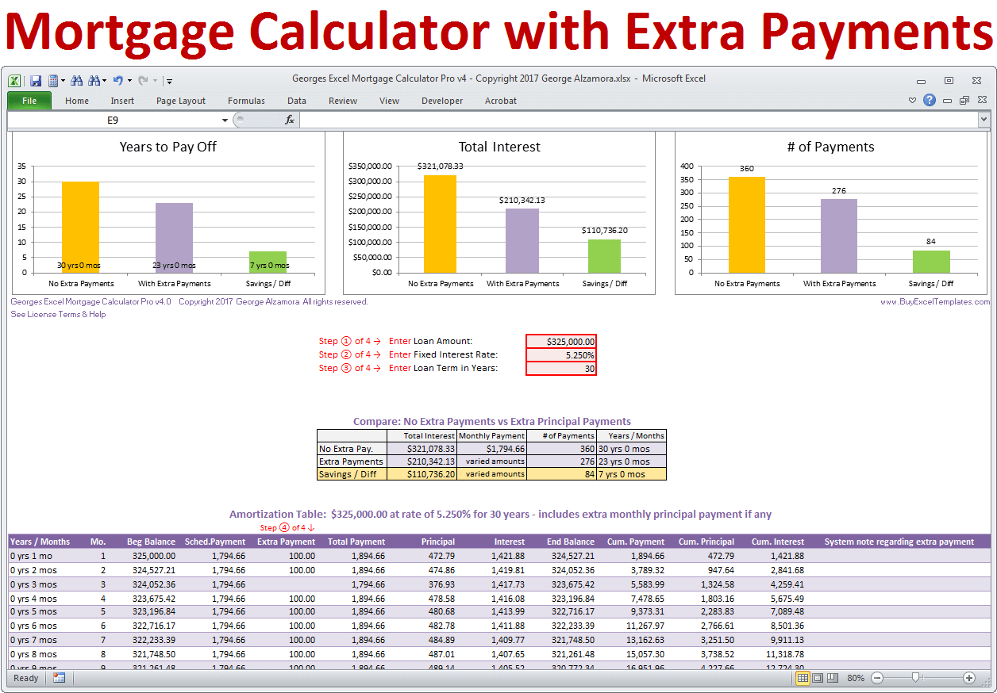The image size is (997, 693).
Task: Switch to Page Layout view in status bar
Action: pos(818,678)
